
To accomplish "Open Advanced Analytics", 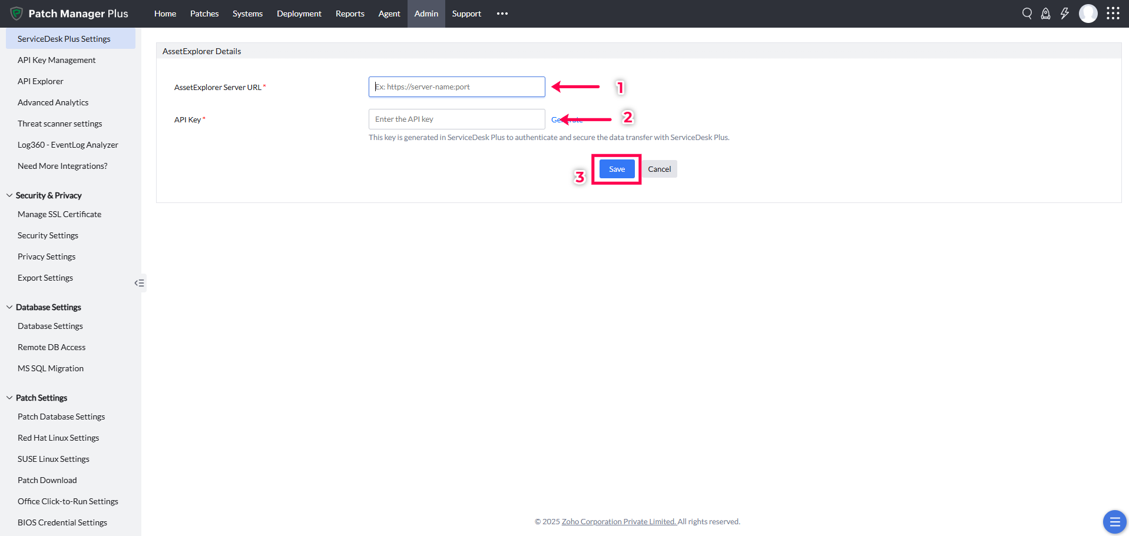I will coord(53,102).
